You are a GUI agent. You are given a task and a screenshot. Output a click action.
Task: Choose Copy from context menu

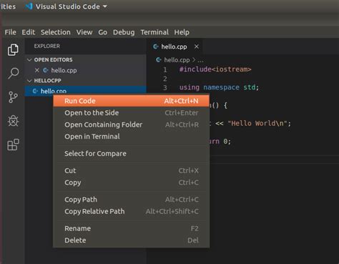(x=131, y=182)
